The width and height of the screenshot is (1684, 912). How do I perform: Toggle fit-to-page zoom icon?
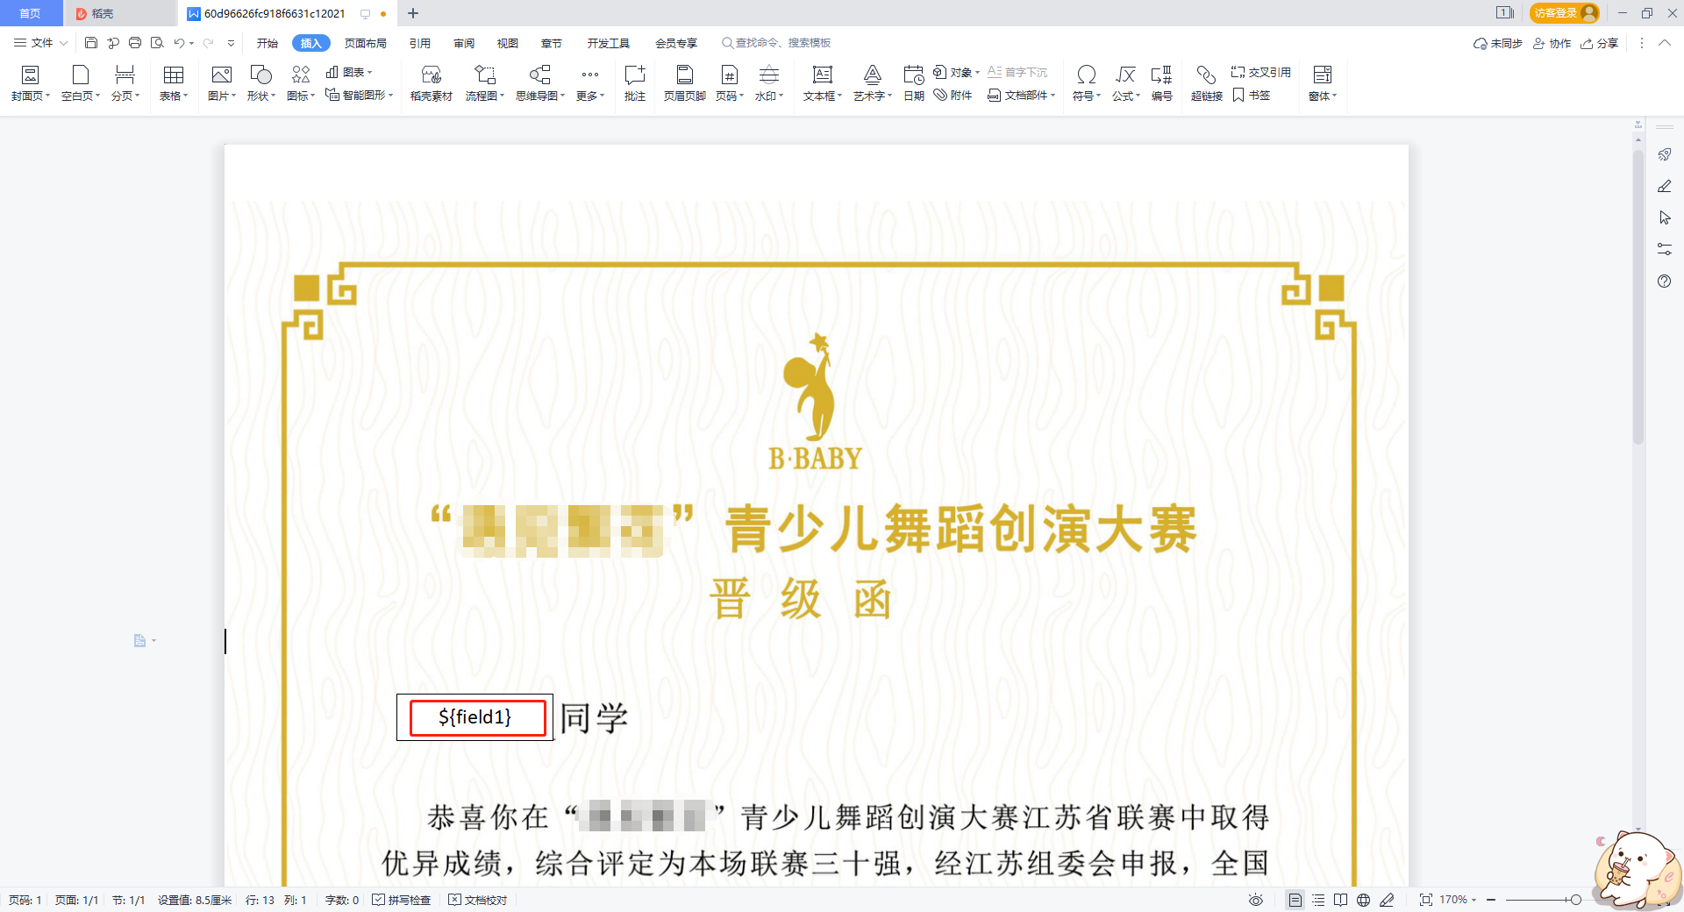point(1426,900)
